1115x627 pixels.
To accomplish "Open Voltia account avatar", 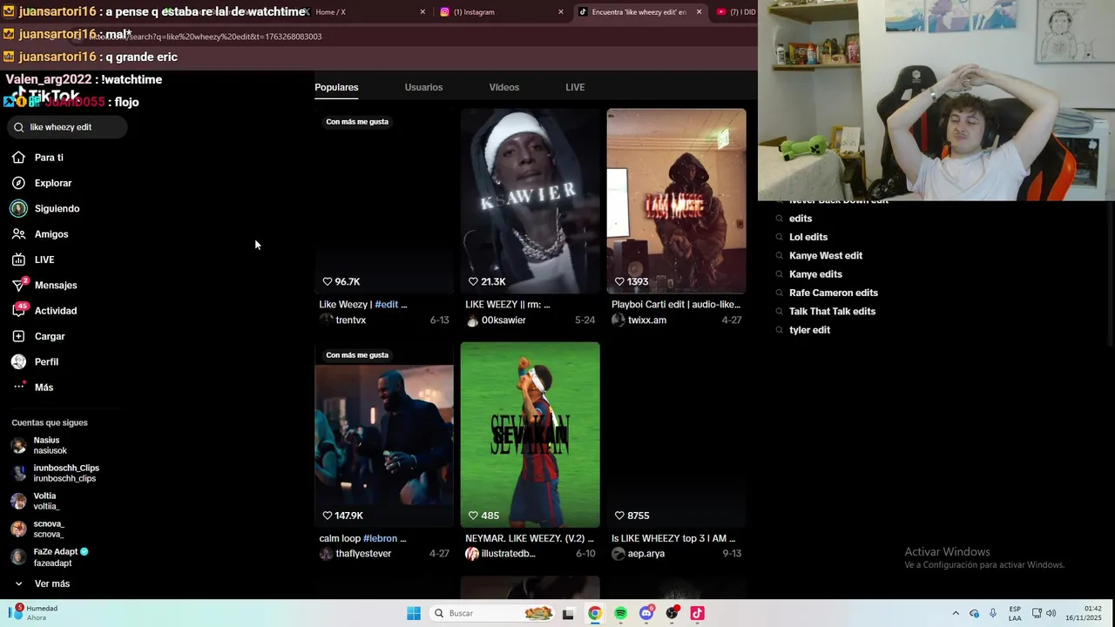I will click(18, 501).
